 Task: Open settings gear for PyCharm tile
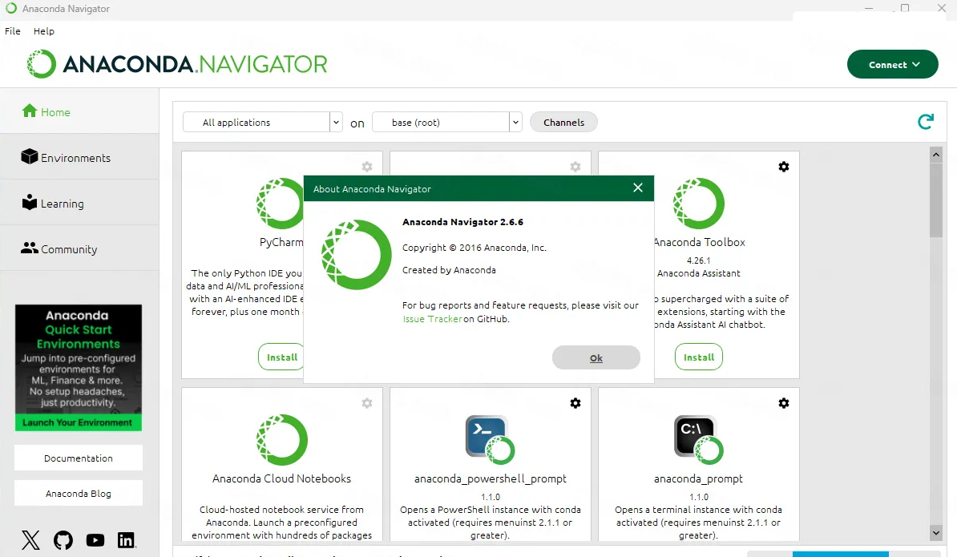point(367,167)
